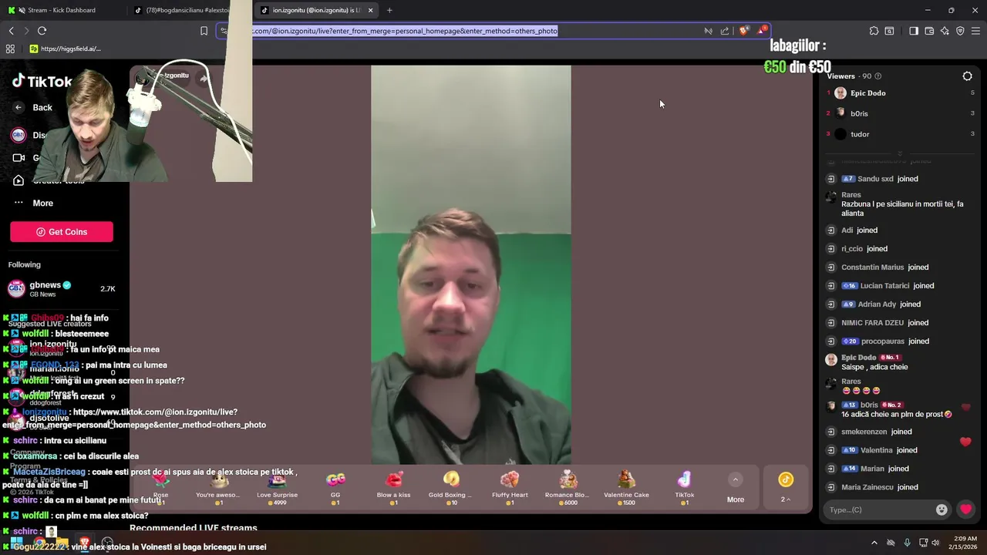987x555 pixels.
Task: Send the Gold Boxing gift
Action: pyautogui.click(x=451, y=486)
